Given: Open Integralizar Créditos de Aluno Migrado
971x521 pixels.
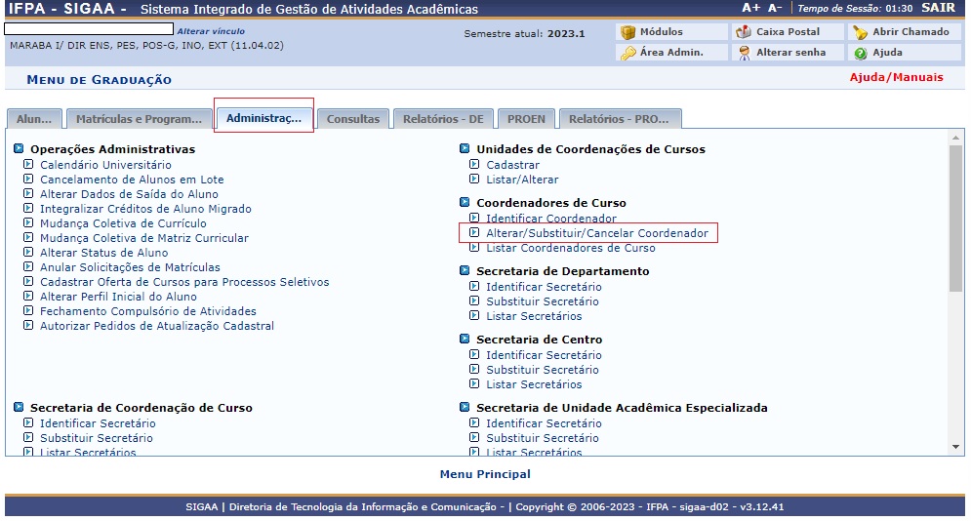Looking at the screenshot, I should [x=145, y=209].
